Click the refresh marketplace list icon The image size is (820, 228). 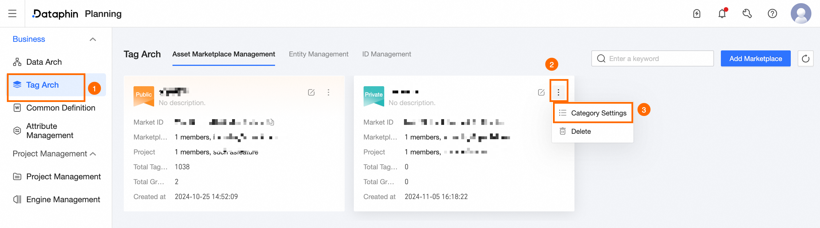(x=805, y=59)
